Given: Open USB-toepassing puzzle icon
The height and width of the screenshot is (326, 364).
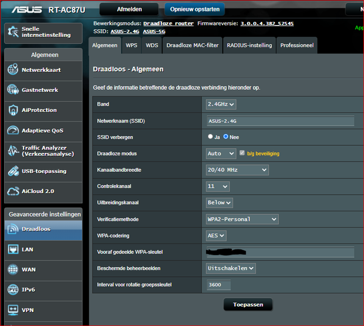Looking at the screenshot, I should [13, 171].
